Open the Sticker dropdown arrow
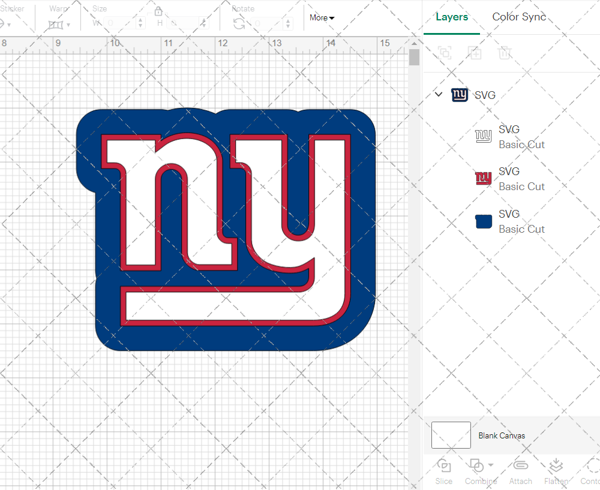Image resolution: width=600 pixels, height=490 pixels. [x=9, y=25]
